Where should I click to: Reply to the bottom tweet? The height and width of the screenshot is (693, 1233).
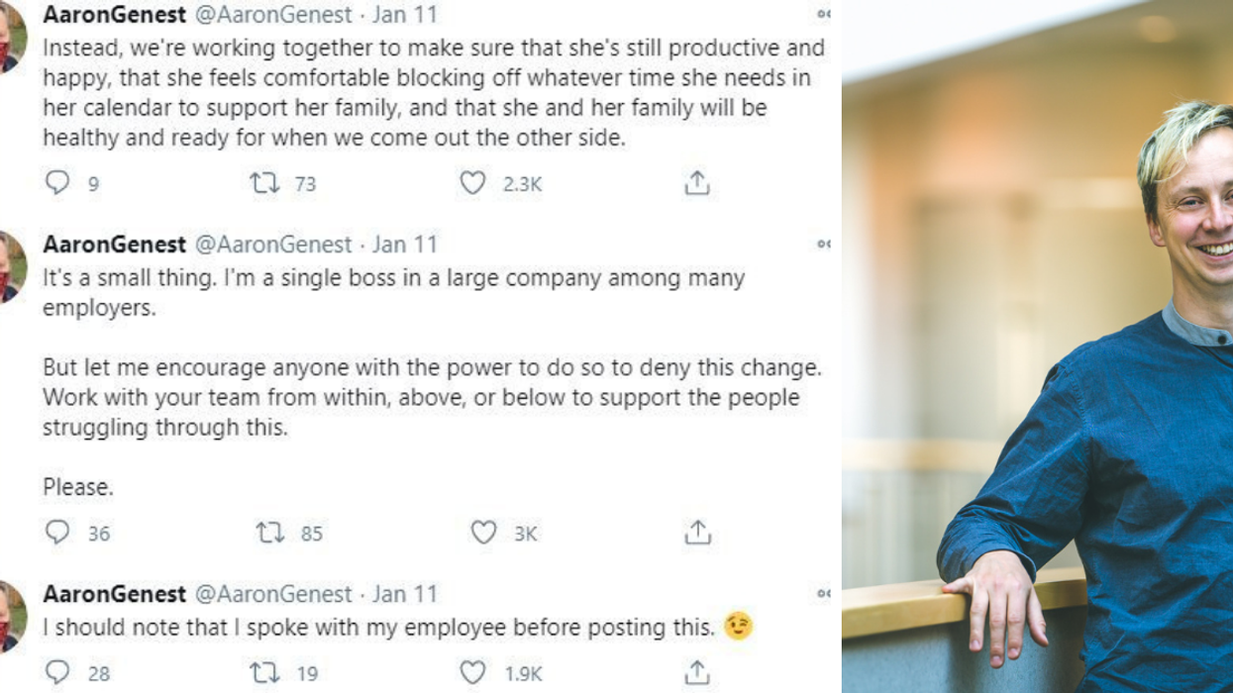58,669
